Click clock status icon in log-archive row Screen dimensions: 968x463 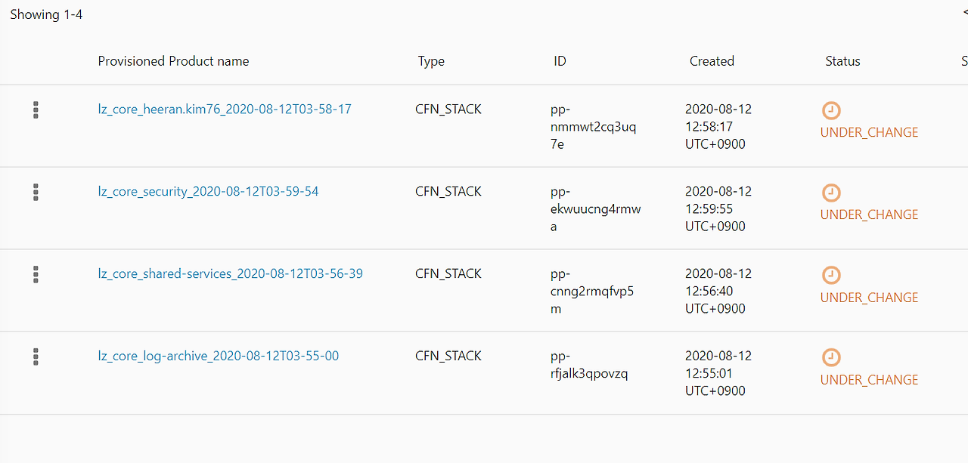pos(831,357)
